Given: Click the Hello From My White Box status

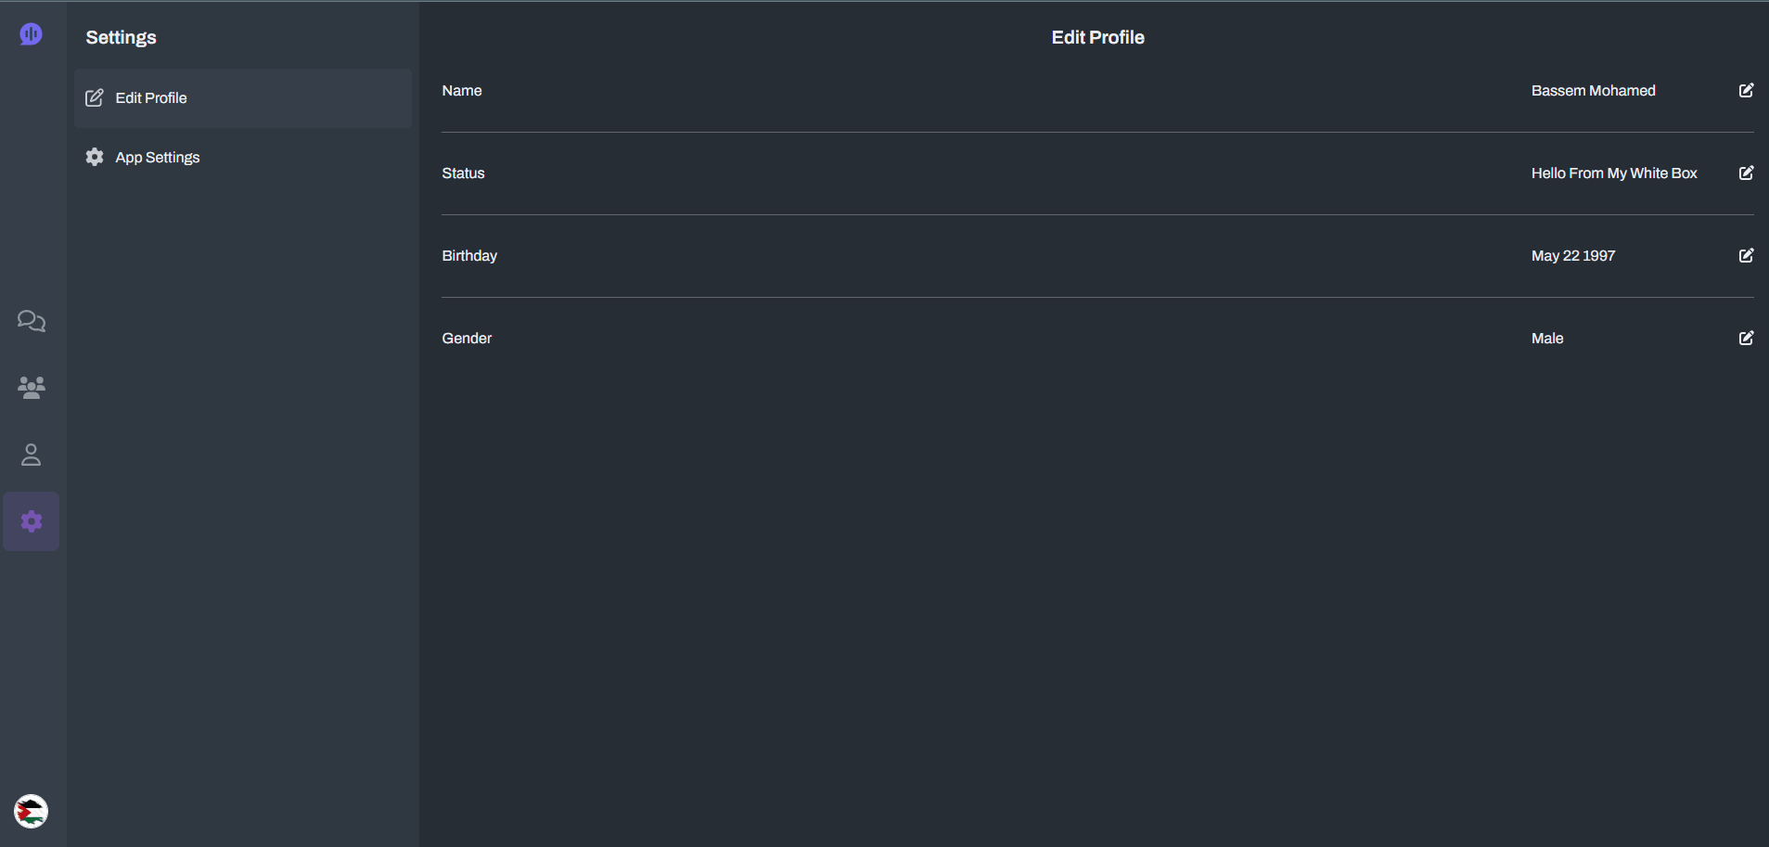Looking at the screenshot, I should [x=1614, y=173].
